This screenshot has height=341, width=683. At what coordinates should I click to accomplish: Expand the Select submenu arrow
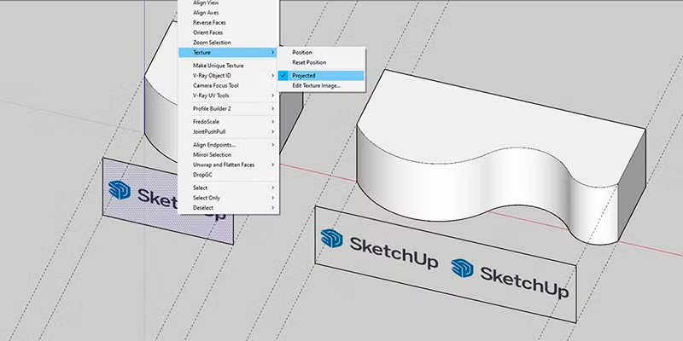point(272,188)
